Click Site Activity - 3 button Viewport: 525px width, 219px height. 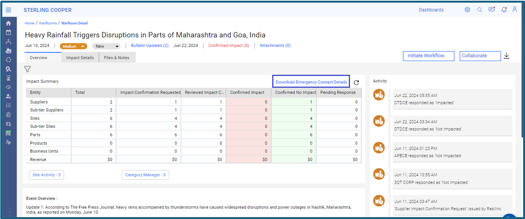coord(47,175)
